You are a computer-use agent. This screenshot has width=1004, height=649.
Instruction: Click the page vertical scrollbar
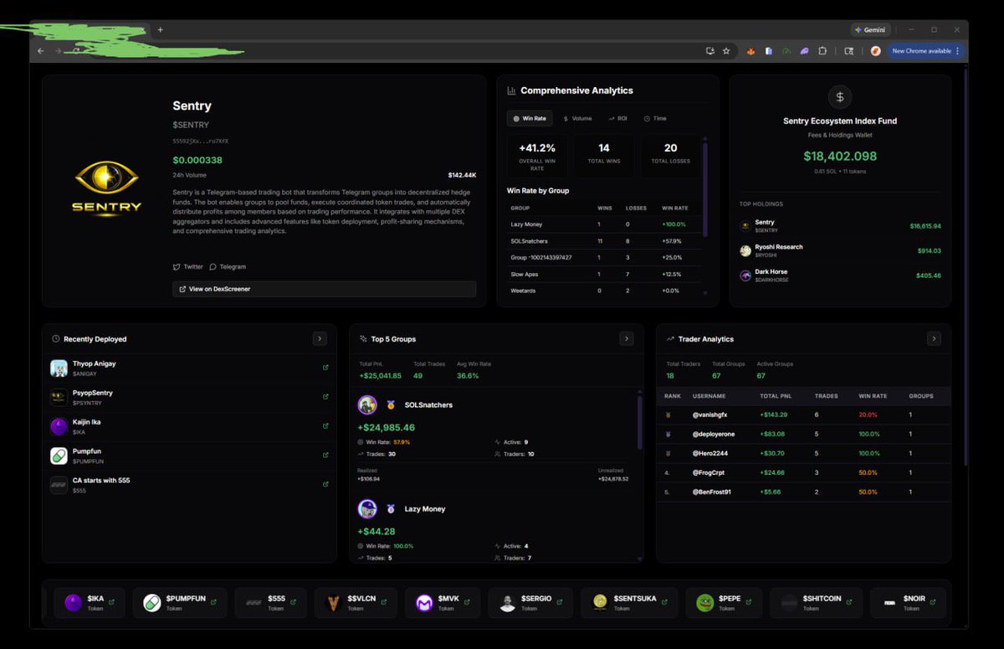[x=966, y=268]
